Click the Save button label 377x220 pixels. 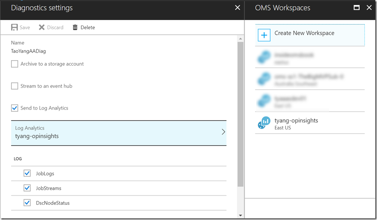click(x=25, y=27)
